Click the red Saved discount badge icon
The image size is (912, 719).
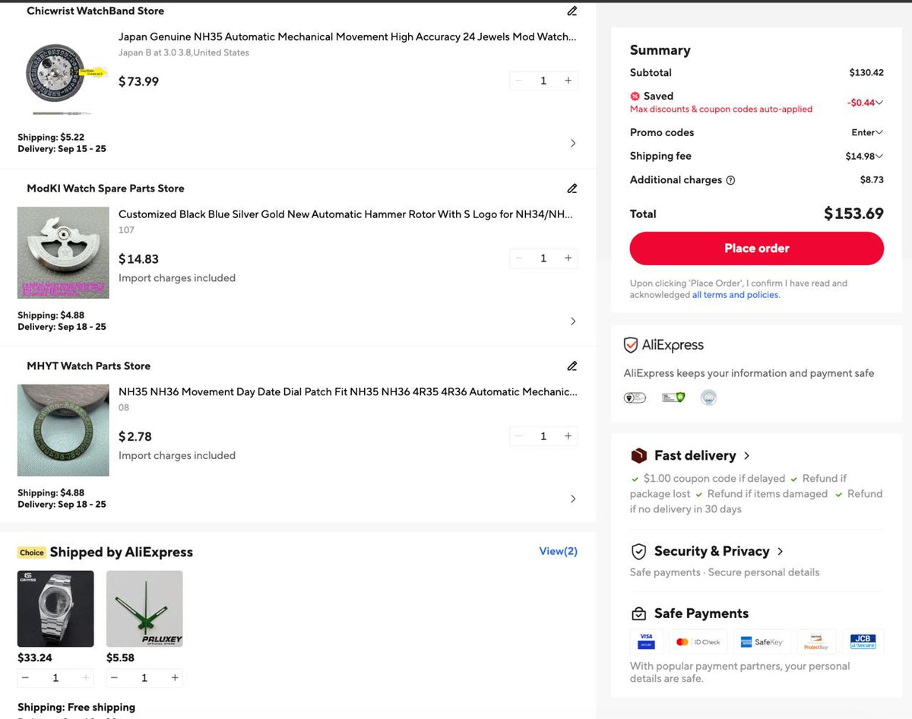pos(635,97)
